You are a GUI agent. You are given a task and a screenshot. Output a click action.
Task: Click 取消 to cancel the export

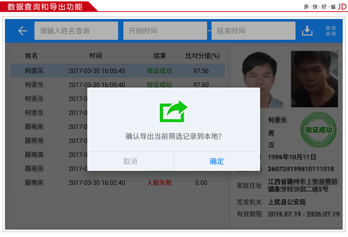[130, 162]
